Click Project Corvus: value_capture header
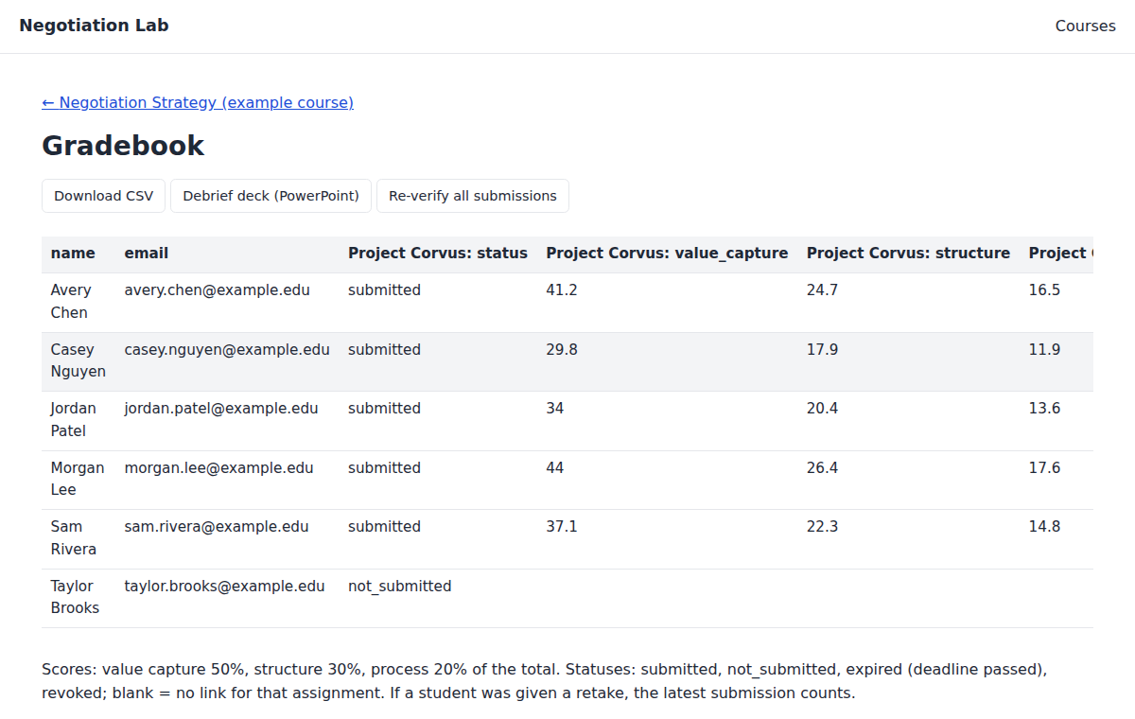This screenshot has width=1135, height=719. tap(667, 254)
